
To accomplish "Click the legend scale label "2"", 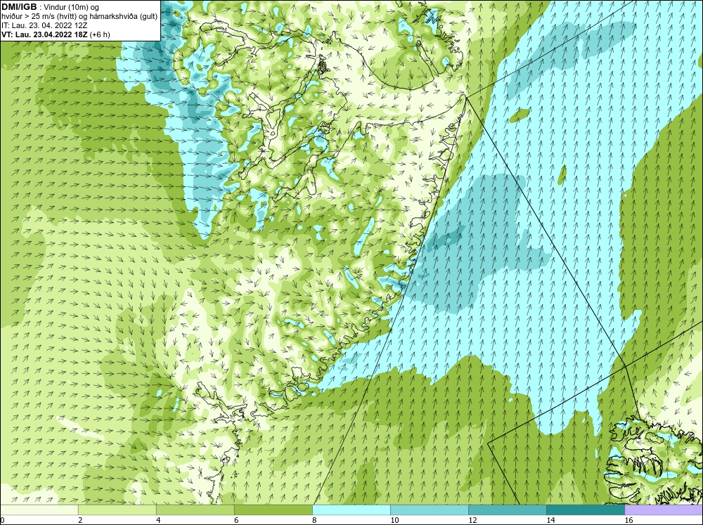I will [x=80, y=520].
